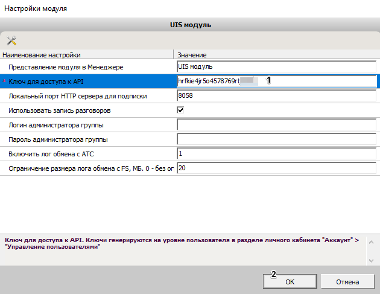Select the 'Ограничение размера лога обмена с FS' label

click(91, 168)
